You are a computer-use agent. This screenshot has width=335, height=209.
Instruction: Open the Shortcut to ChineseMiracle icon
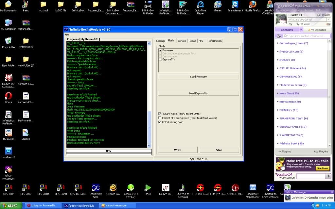coord(270,191)
